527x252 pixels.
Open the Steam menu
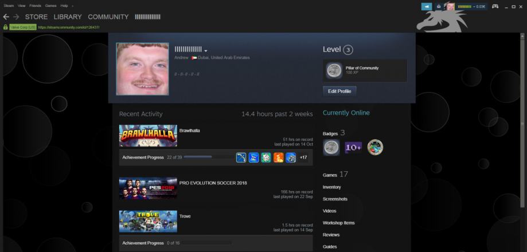(9, 6)
